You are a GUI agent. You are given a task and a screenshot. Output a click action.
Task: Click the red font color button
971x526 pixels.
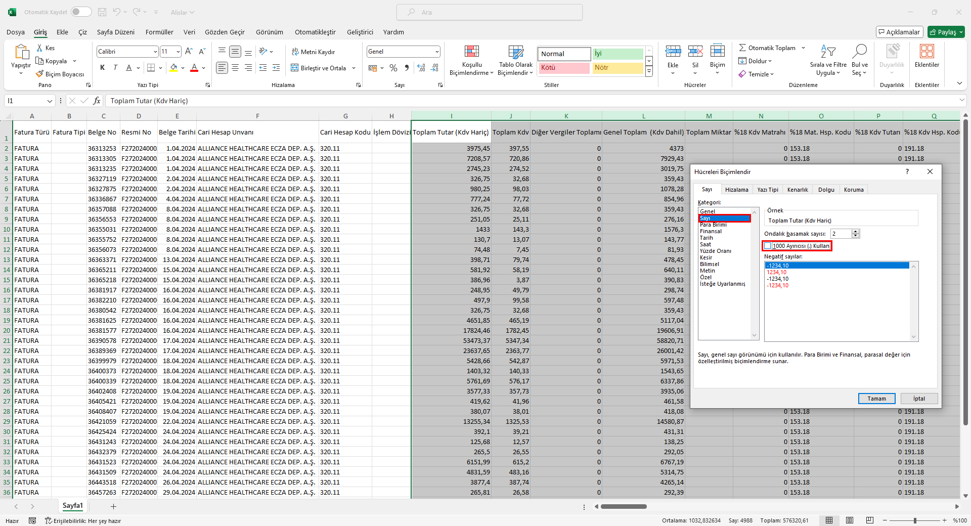coord(194,68)
